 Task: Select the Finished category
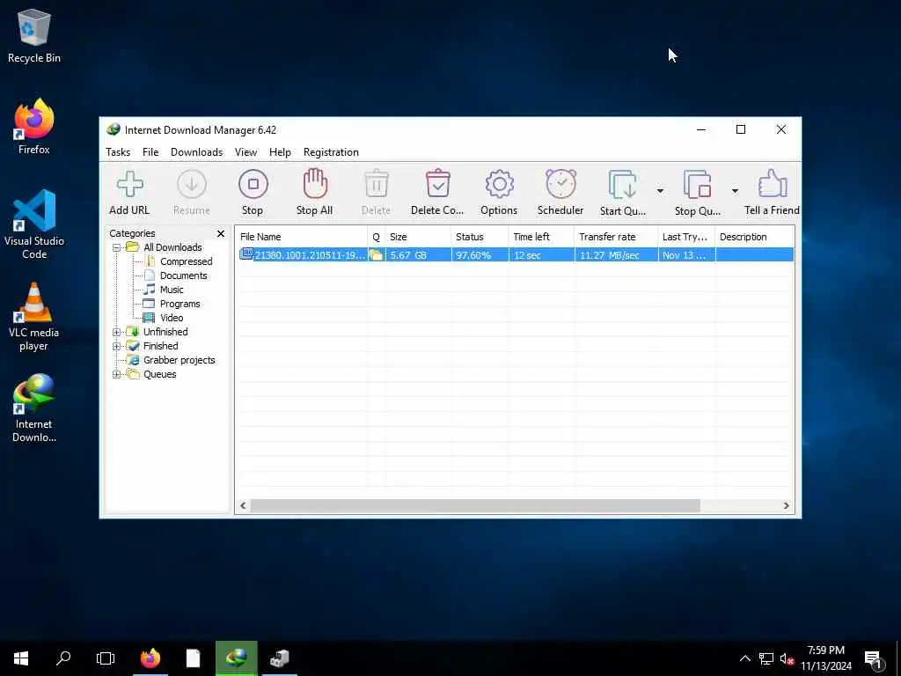pyautogui.click(x=160, y=346)
